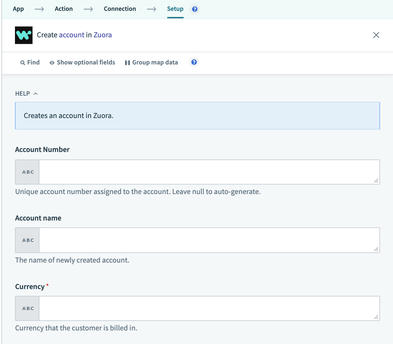Click inside the Currency input field

click(x=209, y=308)
